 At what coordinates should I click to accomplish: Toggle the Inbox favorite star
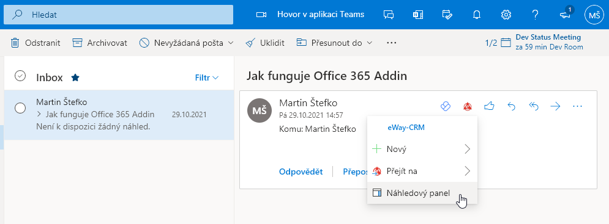point(75,78)
